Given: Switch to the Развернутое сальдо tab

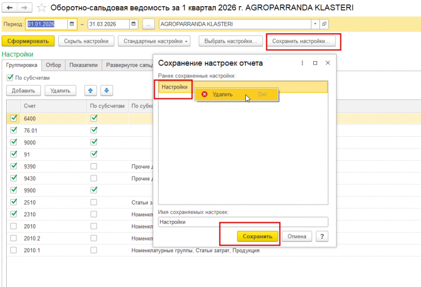Looking at the screenshot, I should click(128, 65).
